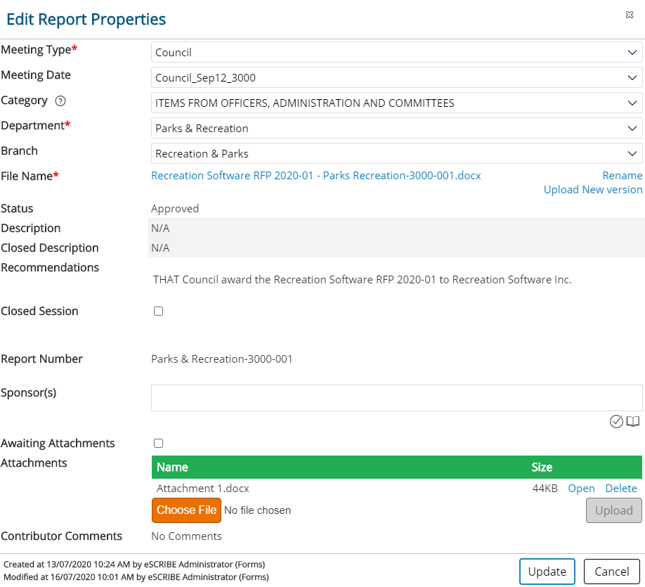Open the Branch dropdown
Image resolution: width=645 pixels, height=587 pixels.
coord(396,153)
